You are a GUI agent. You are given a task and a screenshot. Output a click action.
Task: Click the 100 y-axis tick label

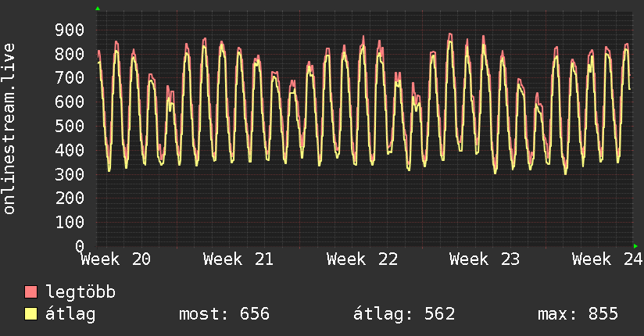70,222
